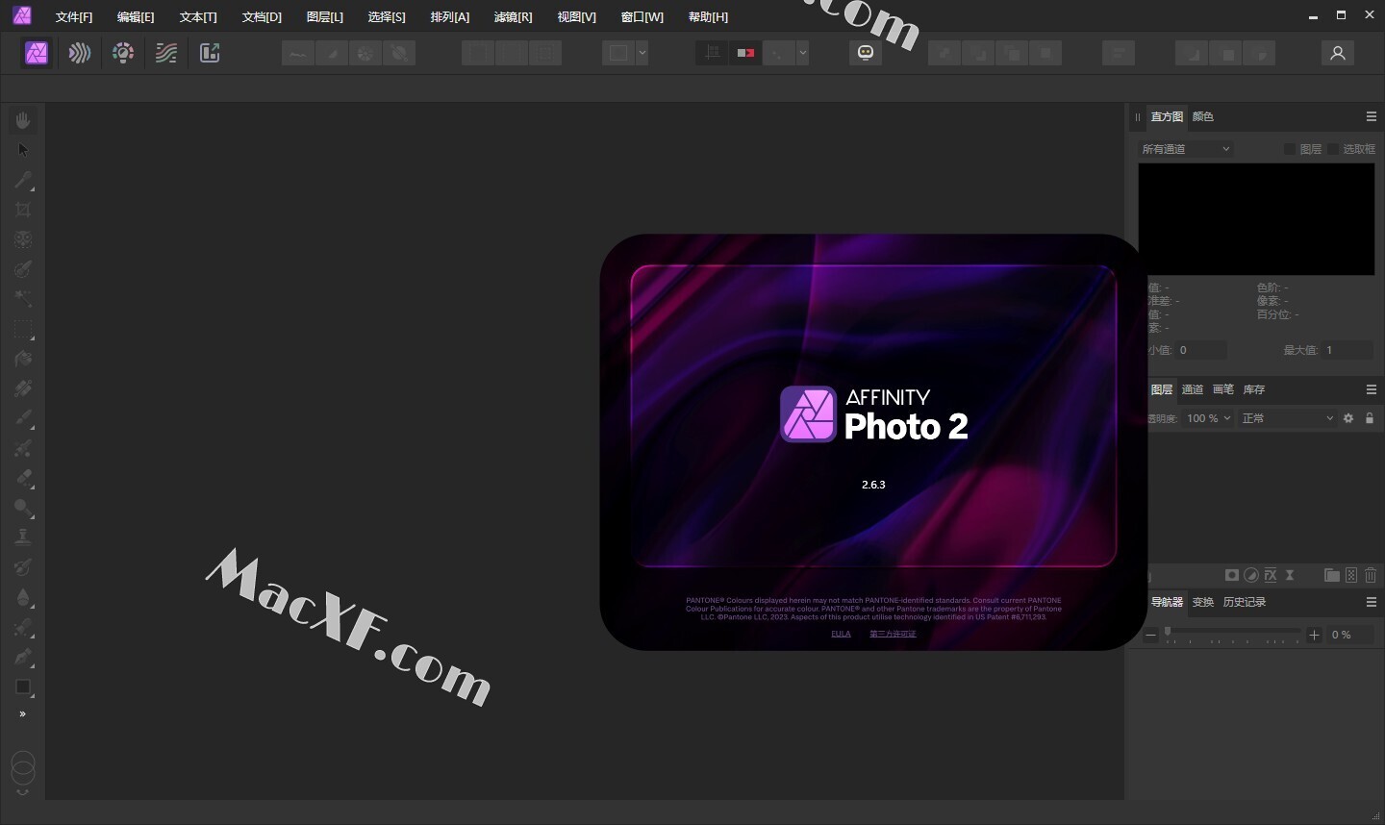1385x825 pixels.
Task: Click the Add Pixel Layer icon
Action: [x=1351, y=575]
